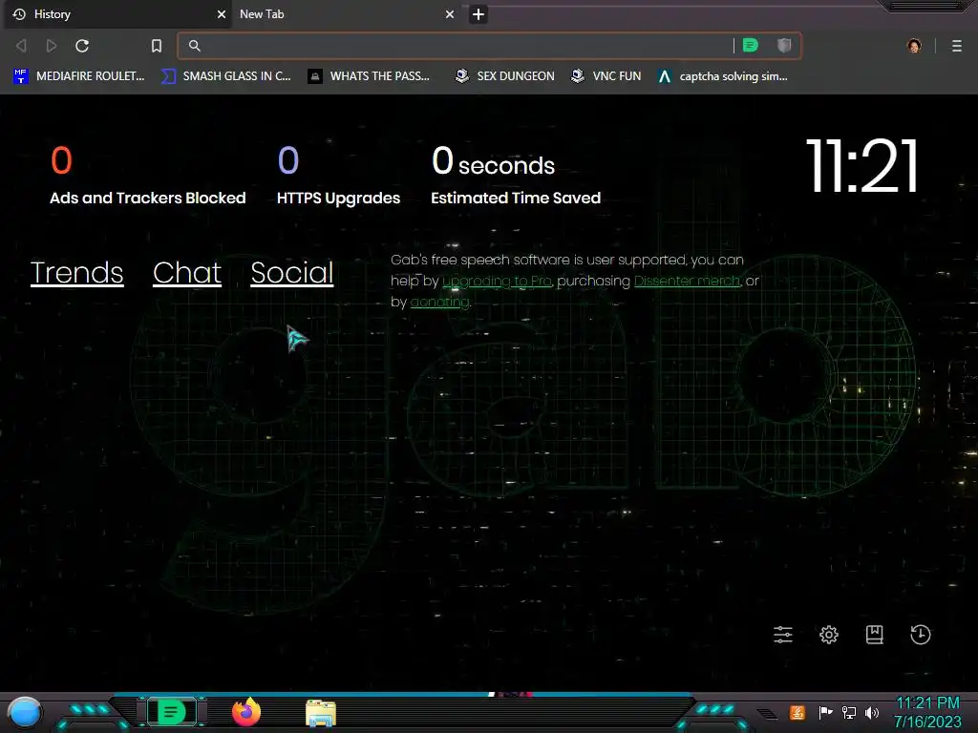Open the user profile avatar
Image resolution: width=978 pixels, height=733 pixels.
(914, 46)
